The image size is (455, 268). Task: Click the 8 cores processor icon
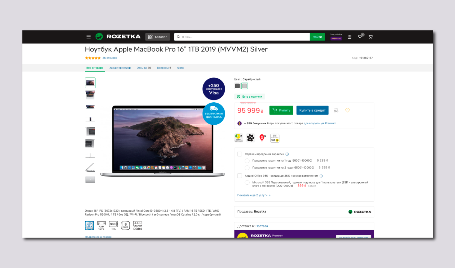tap(126, 225)
